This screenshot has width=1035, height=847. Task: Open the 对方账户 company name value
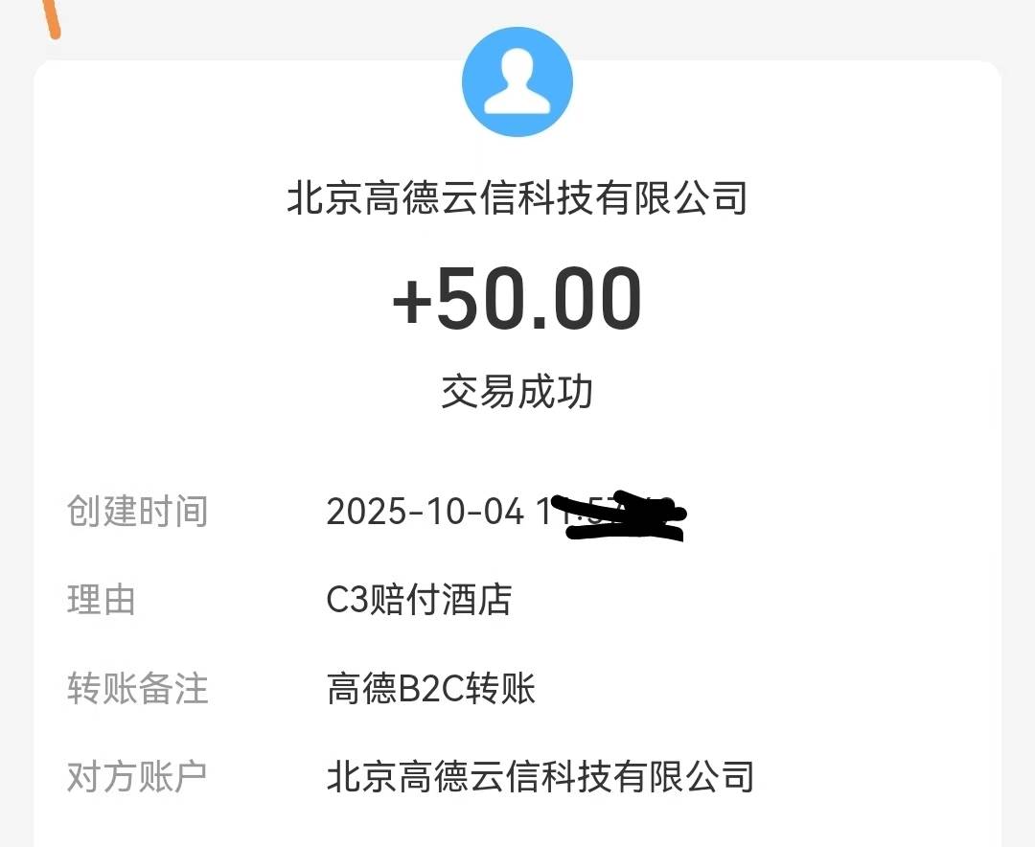[x=540, y=776]
